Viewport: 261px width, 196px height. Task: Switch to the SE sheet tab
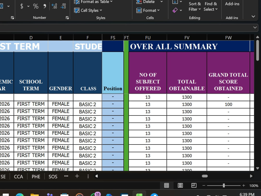[x=3, y=177]
